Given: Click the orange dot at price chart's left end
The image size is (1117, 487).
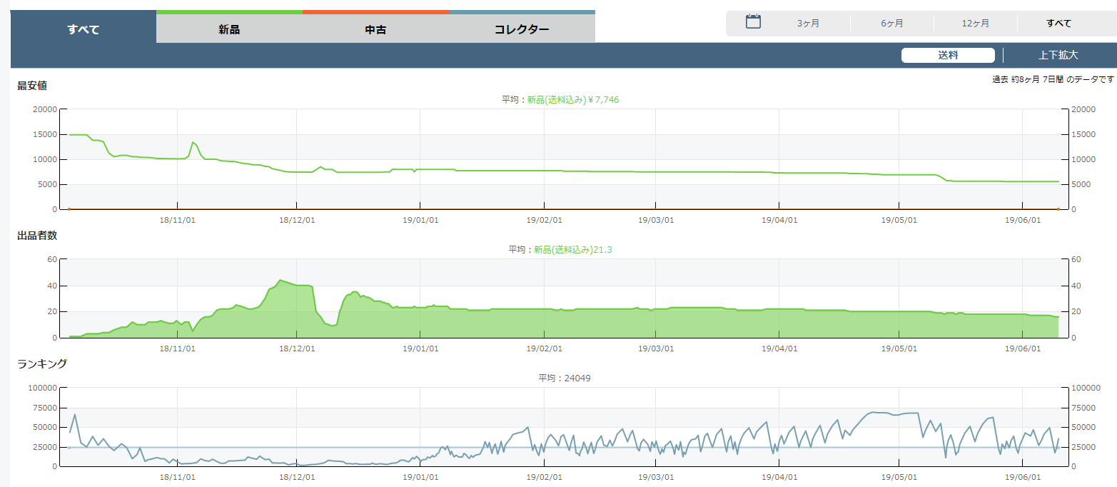Looking at the screenshot, I should coord(69,209).
